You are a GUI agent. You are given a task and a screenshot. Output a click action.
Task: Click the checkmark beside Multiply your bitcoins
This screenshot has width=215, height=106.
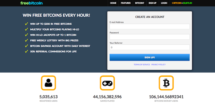(26, 29)
